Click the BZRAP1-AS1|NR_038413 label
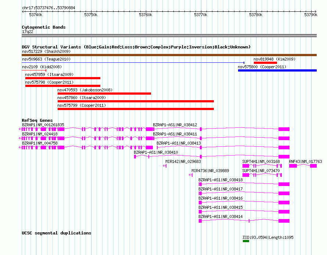Viewport: 327px width, 255px height. [x=179, y=143]
